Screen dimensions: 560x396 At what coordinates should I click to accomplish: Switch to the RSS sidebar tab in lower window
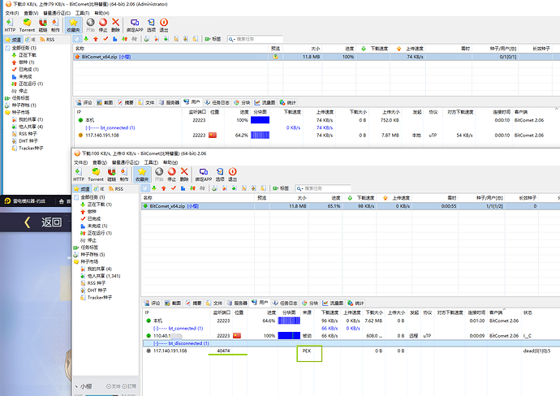[116, 188]
